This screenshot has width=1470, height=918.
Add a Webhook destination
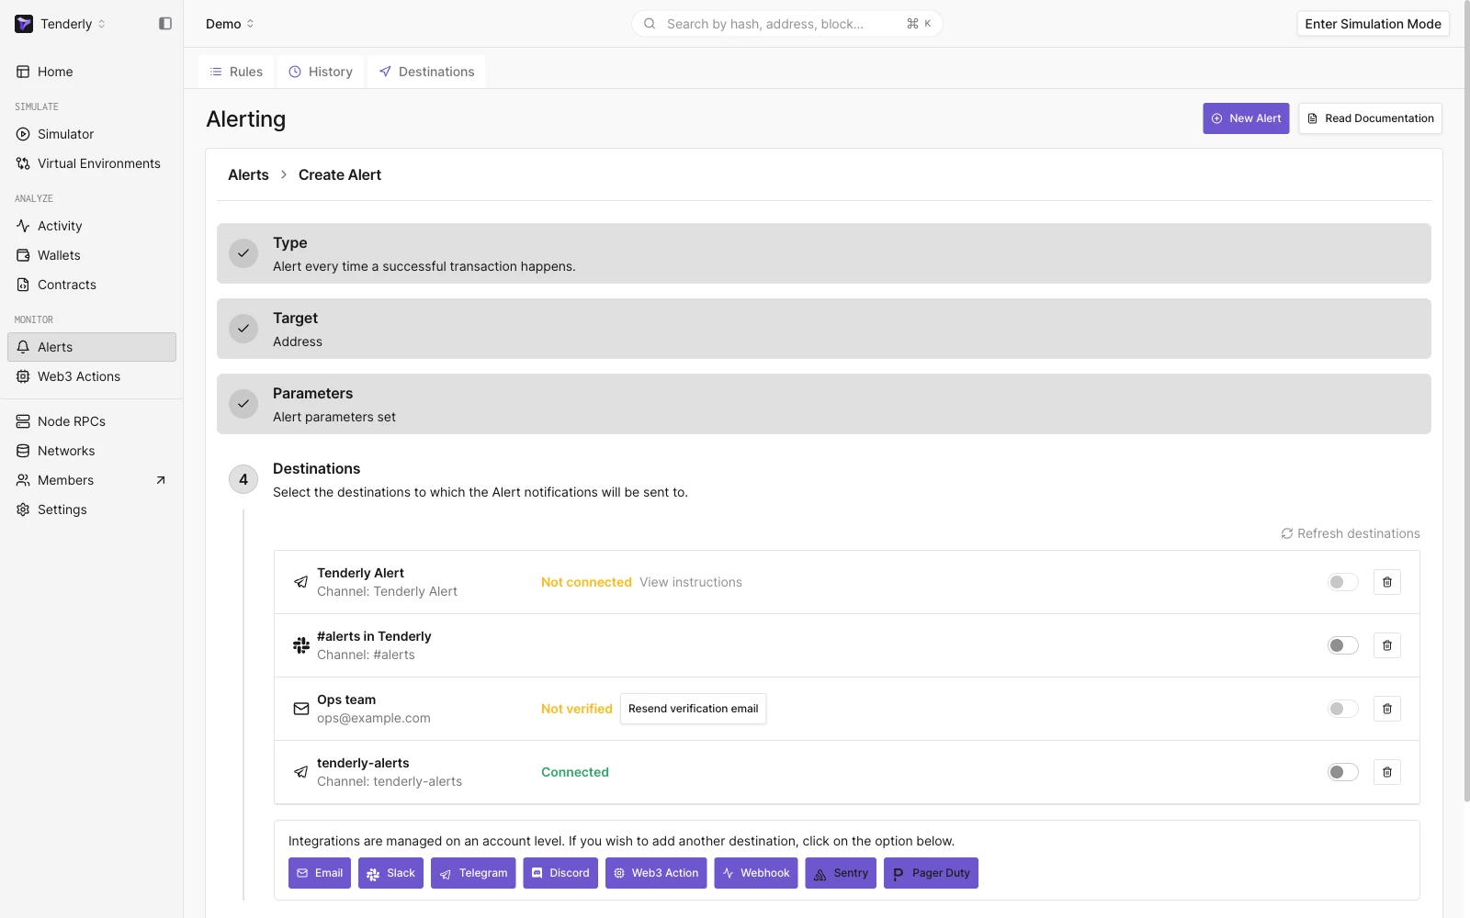click(756, 873)
